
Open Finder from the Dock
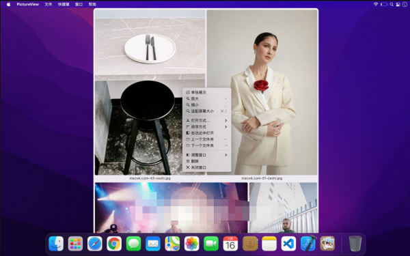pyautogui.click(x=56, y=244)
